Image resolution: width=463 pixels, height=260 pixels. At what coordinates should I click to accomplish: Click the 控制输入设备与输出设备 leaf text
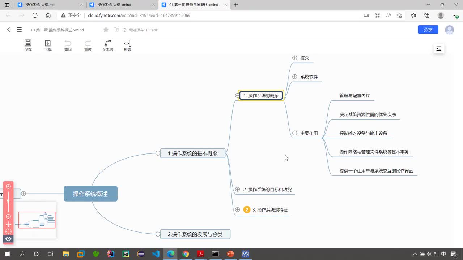coord(363,133)
